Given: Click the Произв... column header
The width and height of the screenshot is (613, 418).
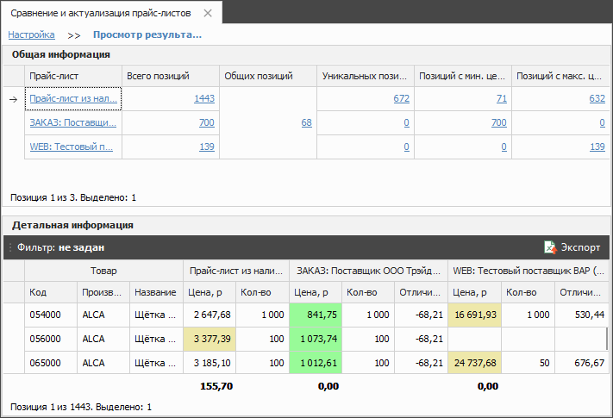Looking at the screenshot, I should pyautogui.click(x=103, y=292).
